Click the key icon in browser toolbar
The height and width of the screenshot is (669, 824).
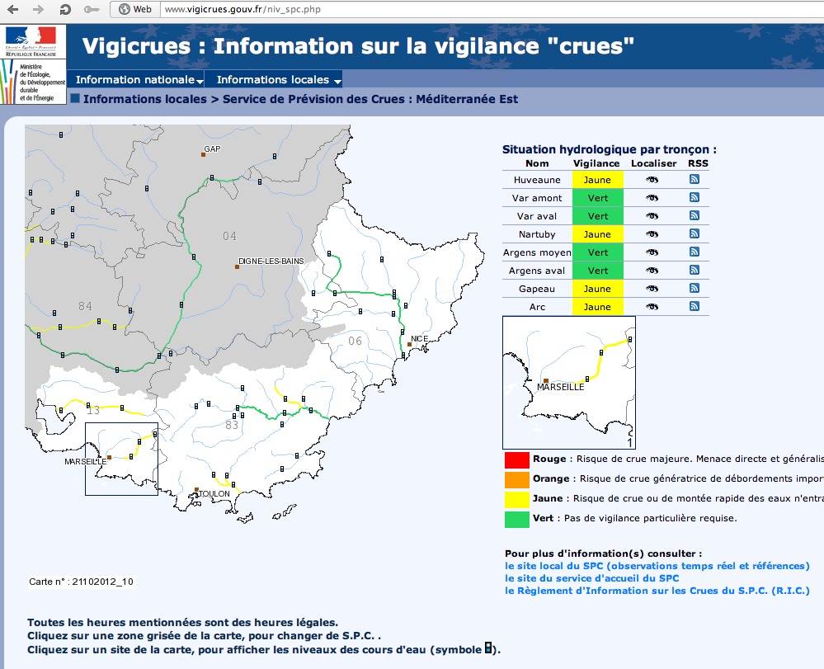point(92,9)
